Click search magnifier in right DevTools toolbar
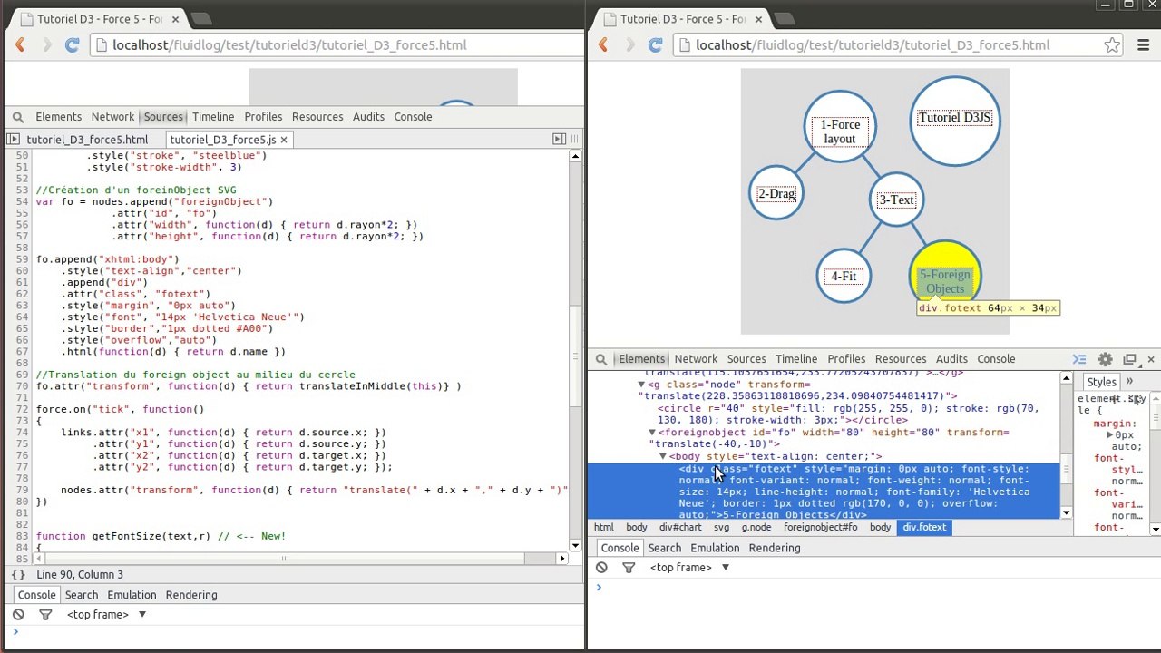This screenshot has height=653, width=1161. pyautogui.click(x=600, y=359)
